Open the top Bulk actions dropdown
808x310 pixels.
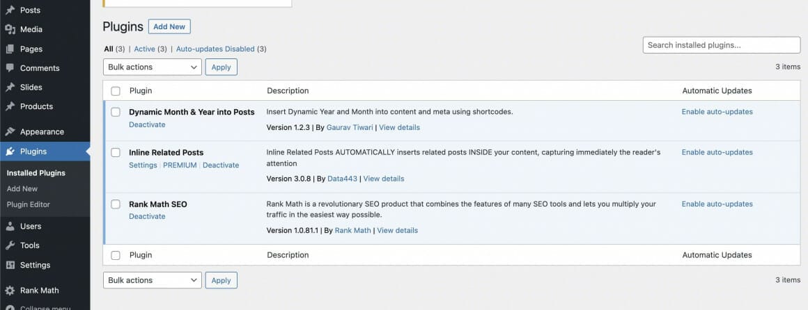152,67
